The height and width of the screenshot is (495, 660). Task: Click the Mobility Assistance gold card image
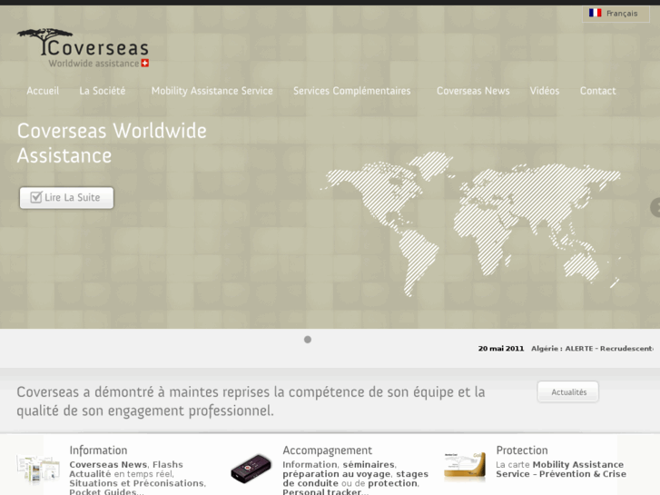click(x=465, y=467)
